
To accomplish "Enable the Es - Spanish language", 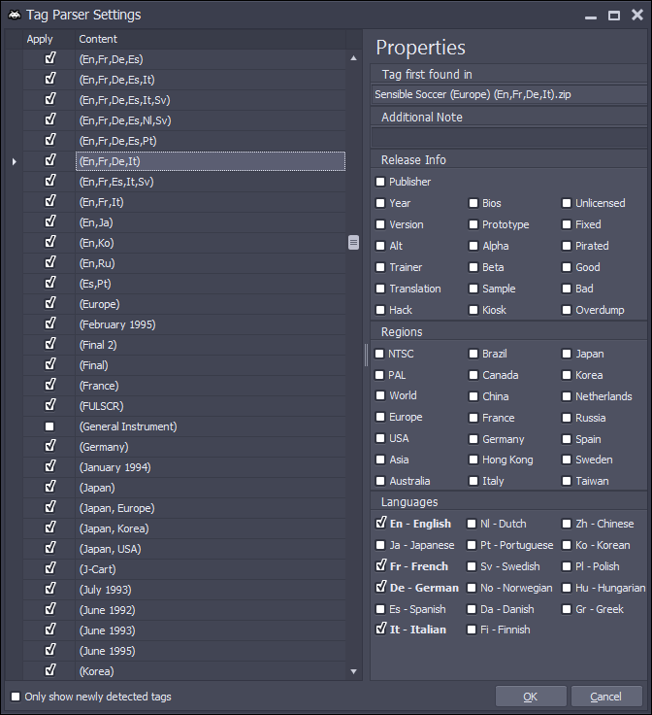I will click(x=380, y=609).
